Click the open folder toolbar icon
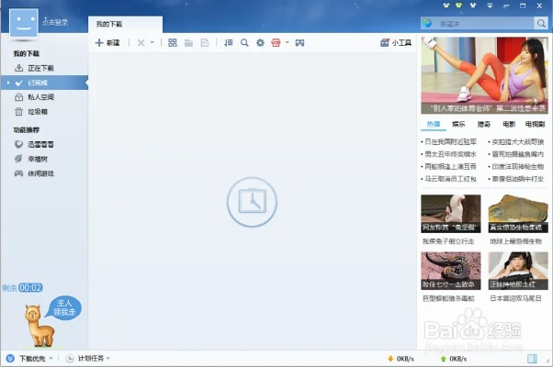Viewport: 553px width, 367px height. coord(188,43)
